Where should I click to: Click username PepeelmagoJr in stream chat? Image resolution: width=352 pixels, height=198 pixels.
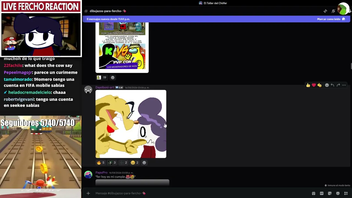click(18, 72)
